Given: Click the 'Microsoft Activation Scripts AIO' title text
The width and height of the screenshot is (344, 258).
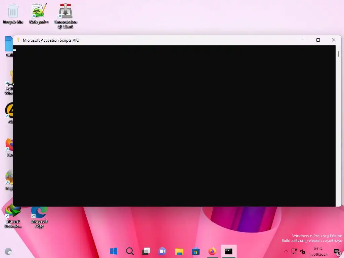Looking at the screenshot, I should (51, 40).
